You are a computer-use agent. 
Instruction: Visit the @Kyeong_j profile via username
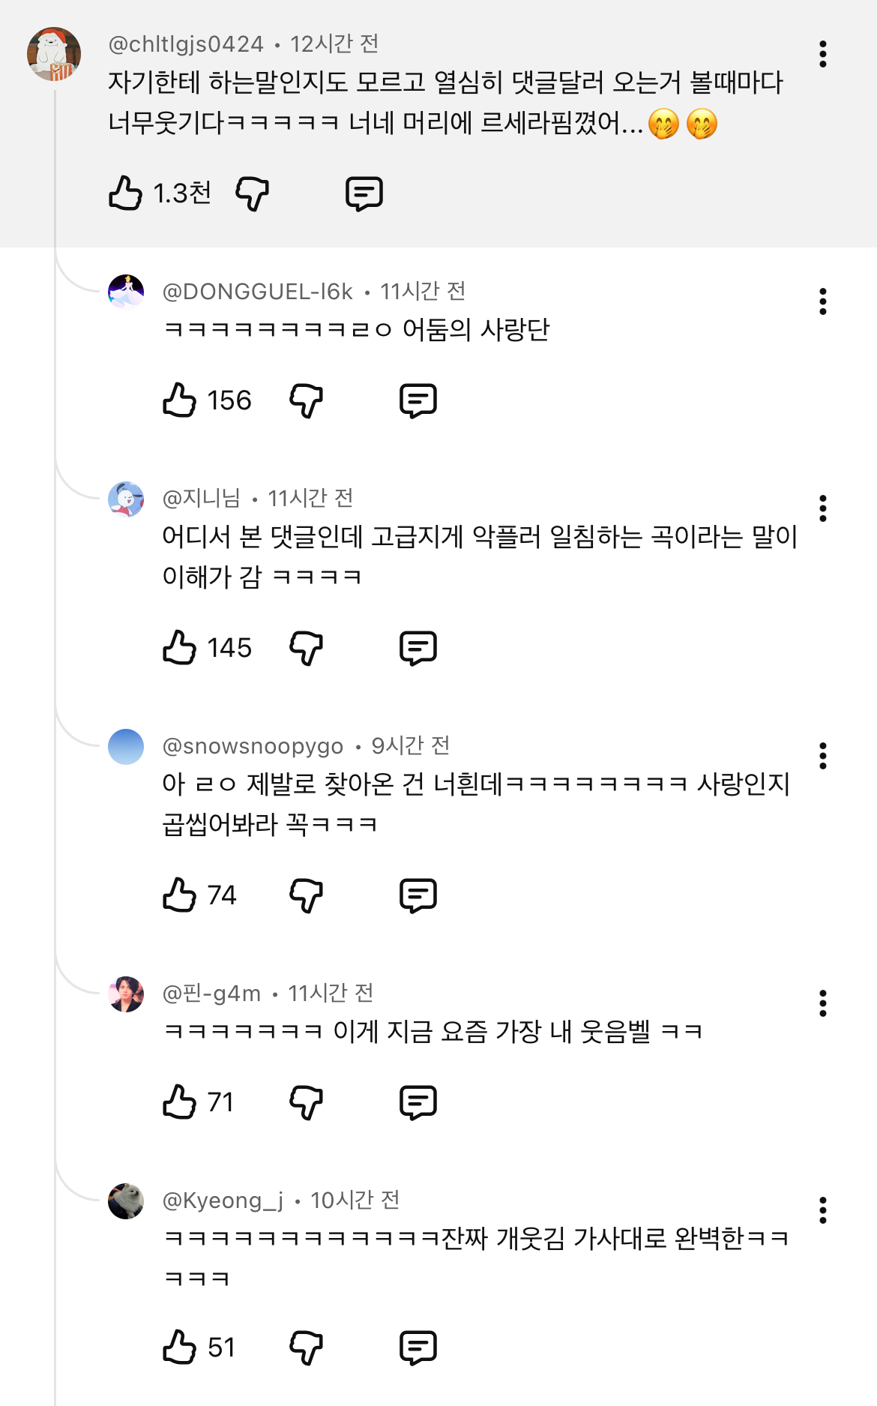(223, 1201)
